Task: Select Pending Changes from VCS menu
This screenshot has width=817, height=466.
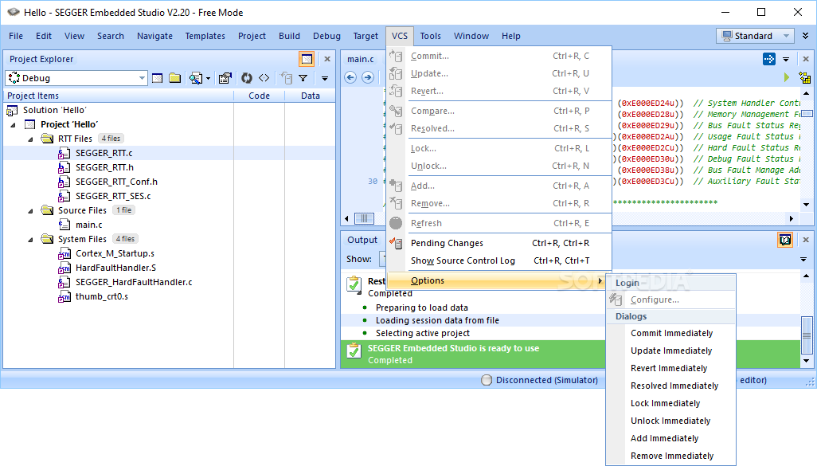Action: click(x=498, y=243)
